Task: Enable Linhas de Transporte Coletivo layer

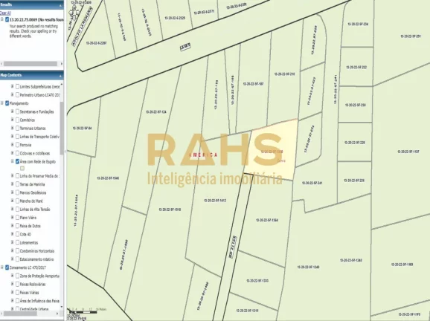Action: pos(18,137)
